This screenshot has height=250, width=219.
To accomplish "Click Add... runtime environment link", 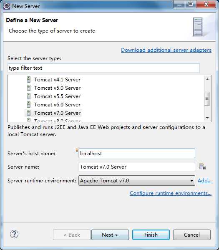I will point(204,180).
